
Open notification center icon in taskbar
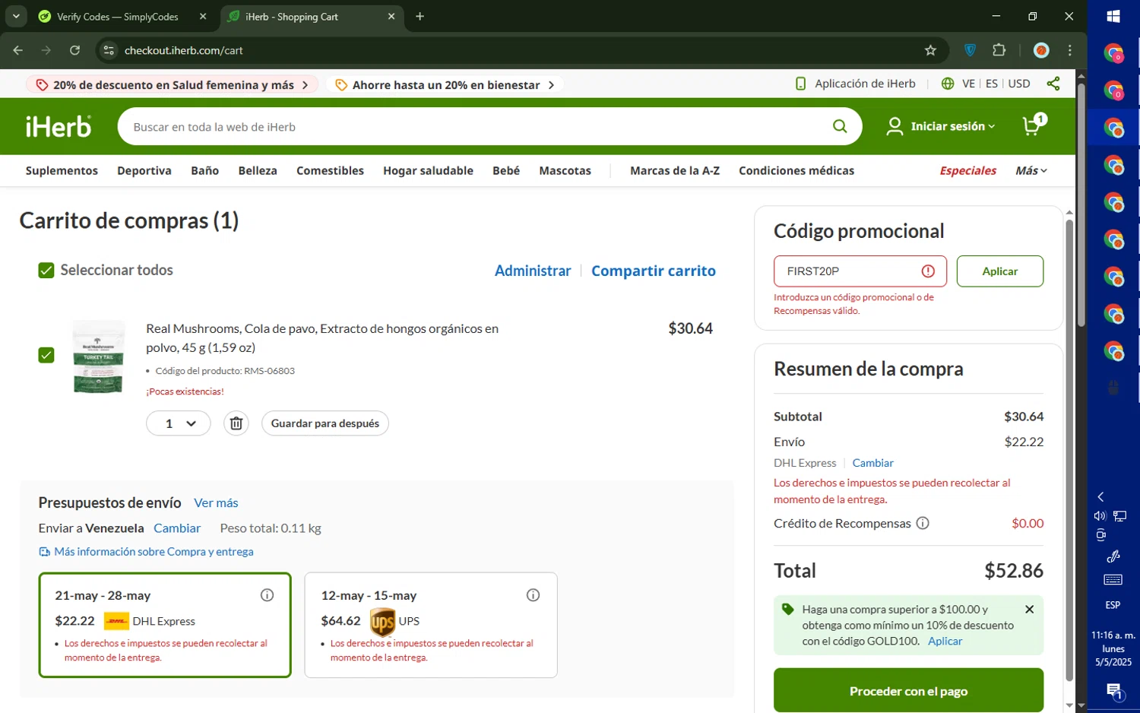click(x=1114, y=691)
